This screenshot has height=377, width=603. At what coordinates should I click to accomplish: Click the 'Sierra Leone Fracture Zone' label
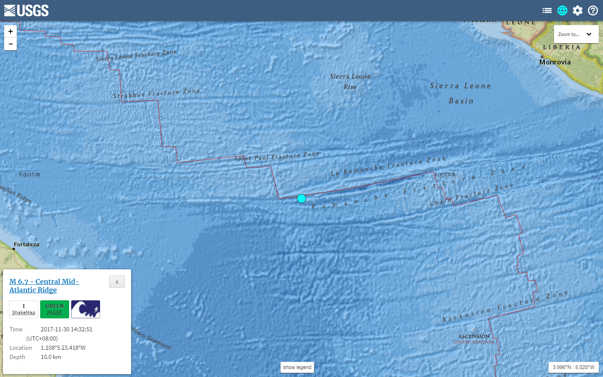coord(136,55)
